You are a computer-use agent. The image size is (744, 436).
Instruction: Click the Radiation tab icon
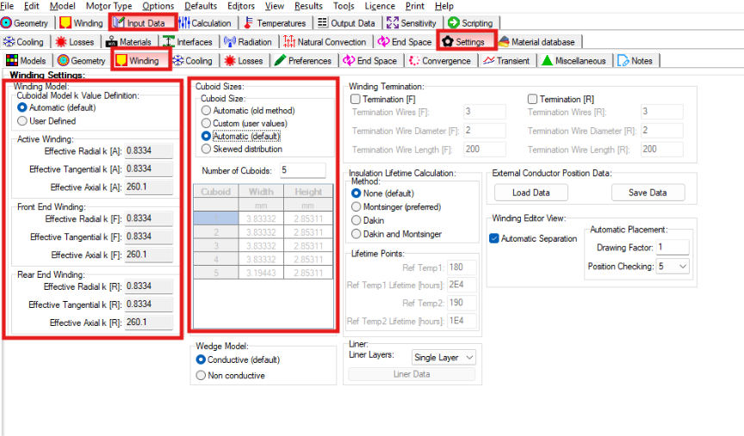pos(229,42)
